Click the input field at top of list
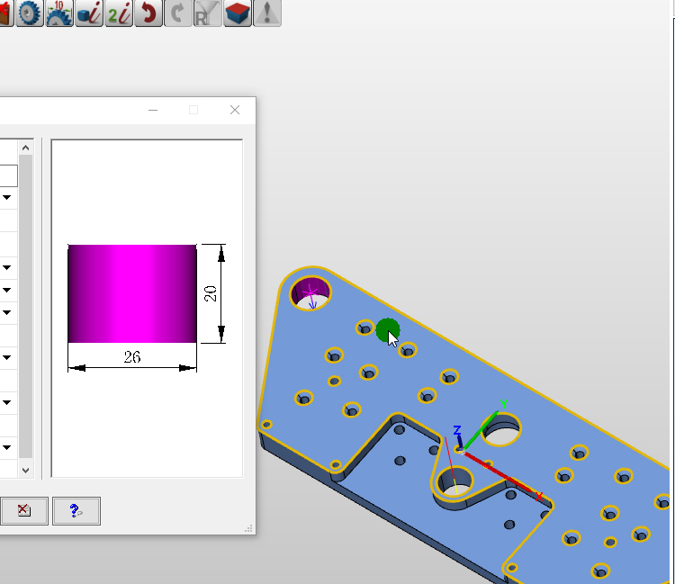Viewport: 675px width, 584px height. pyautogui.click(x=9, y=175)
